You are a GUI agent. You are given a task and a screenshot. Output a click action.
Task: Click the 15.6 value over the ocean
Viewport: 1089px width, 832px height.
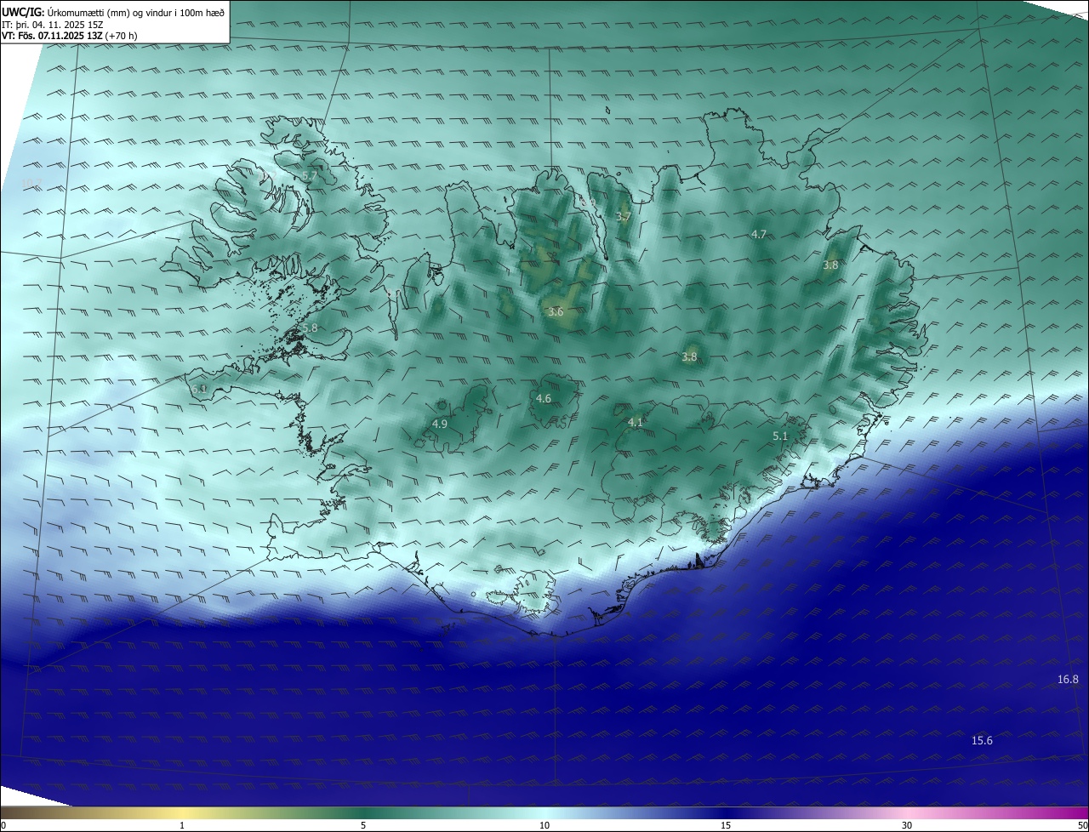click(982, 741)
